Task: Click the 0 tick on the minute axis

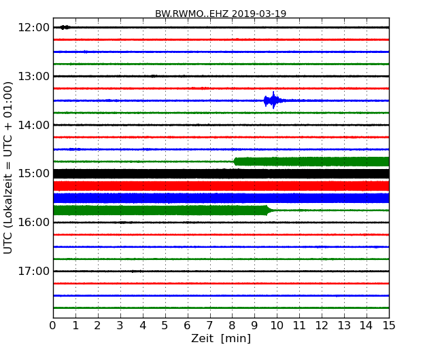Action: pos(53,326)
